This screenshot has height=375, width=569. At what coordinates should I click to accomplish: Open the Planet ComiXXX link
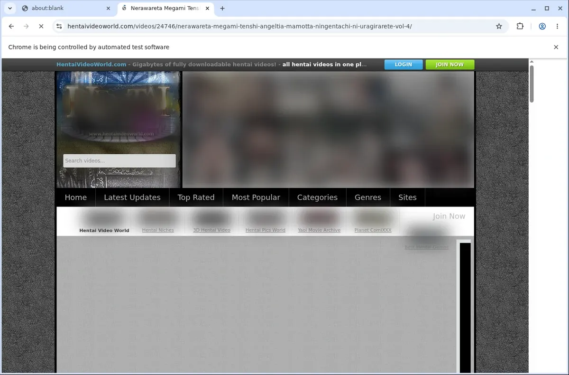tap(373, 230)
